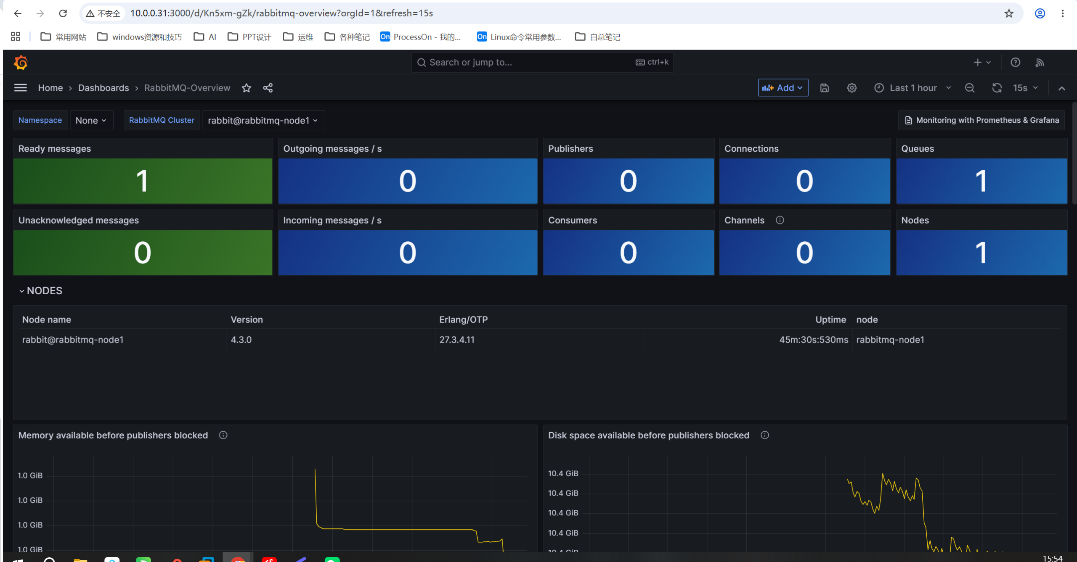This screenshot has width=1077, height=562.
Task: Click the Connections panel title
Action: click(751, 149)
